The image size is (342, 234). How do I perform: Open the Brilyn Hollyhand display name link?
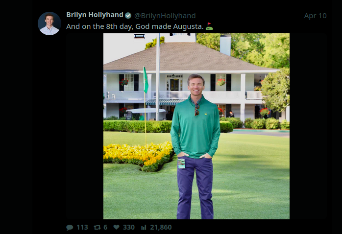tap(95, 15)
